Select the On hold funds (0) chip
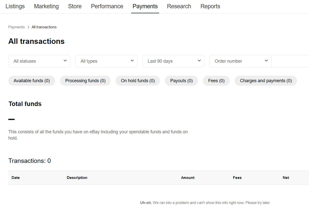Viewport: 309px width, 215px height. click(138, 81)
